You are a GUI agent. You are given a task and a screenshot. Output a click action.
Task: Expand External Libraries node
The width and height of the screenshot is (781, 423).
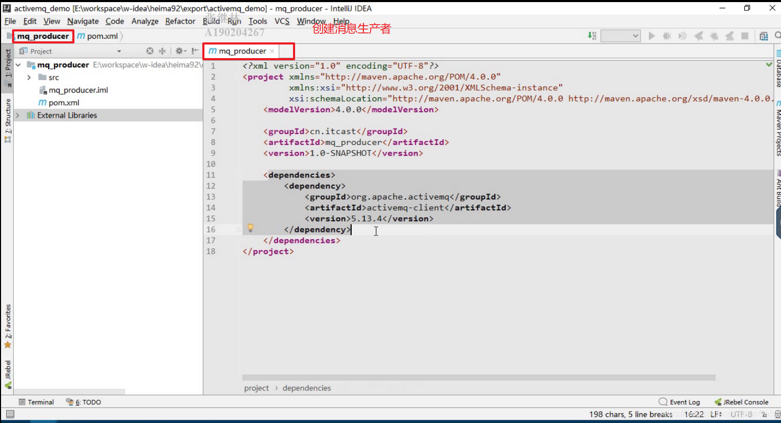click(x=18, y=115)
